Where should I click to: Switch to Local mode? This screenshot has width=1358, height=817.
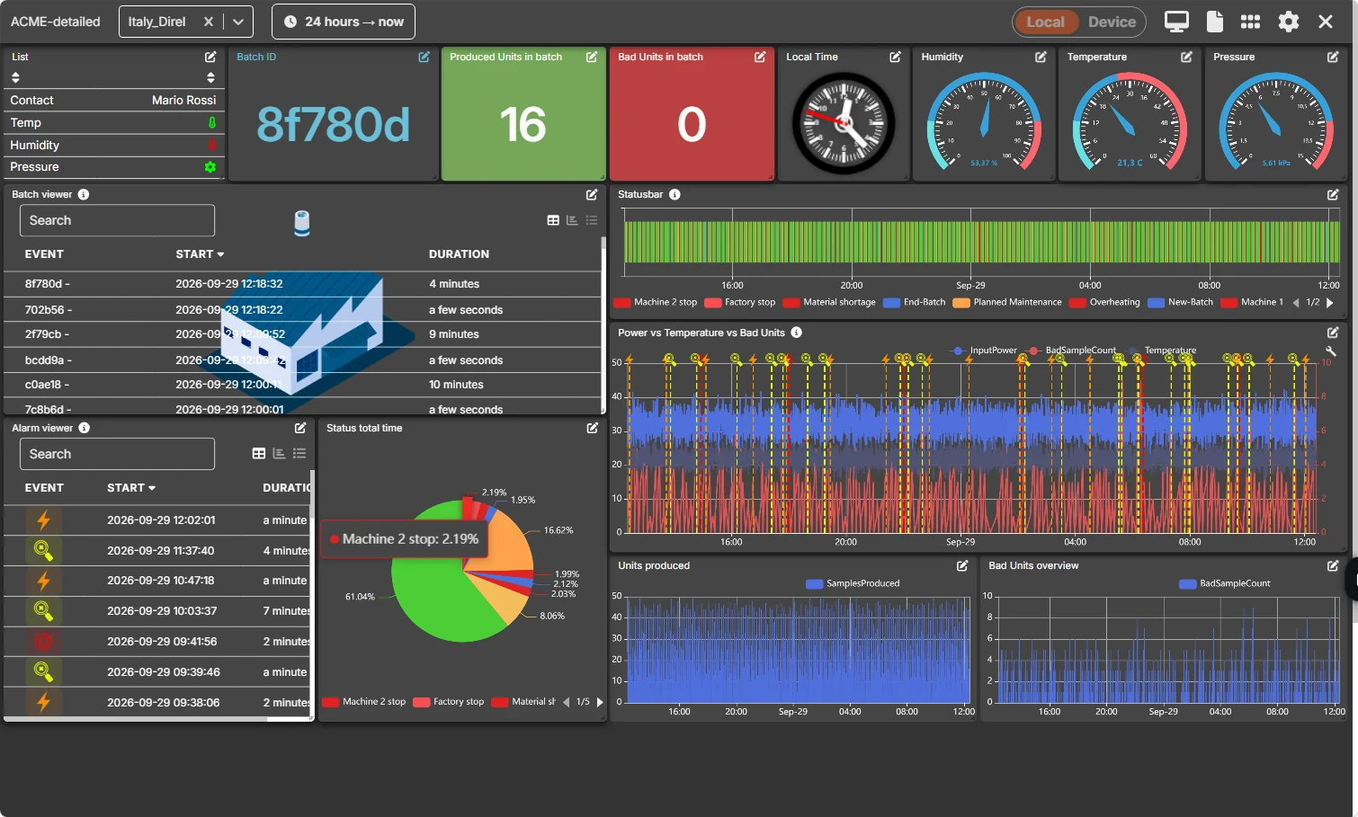(x=1045, y=22)
